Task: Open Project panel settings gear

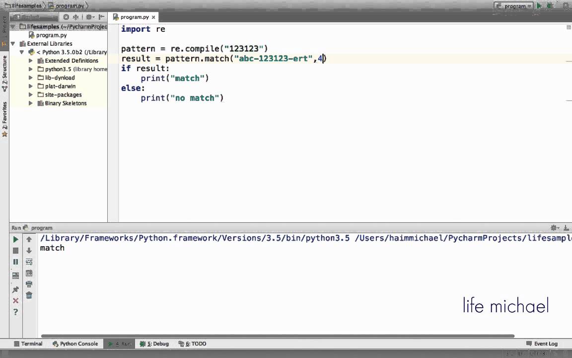Action: click(x=89, y=17)
